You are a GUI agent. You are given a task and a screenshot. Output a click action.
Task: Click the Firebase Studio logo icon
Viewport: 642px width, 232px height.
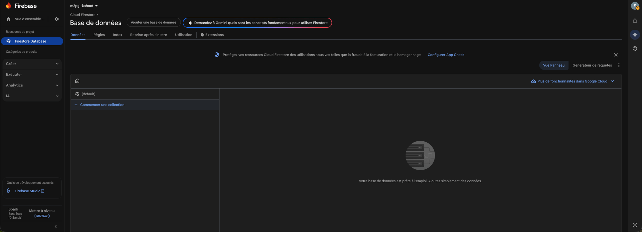[8, 191]
